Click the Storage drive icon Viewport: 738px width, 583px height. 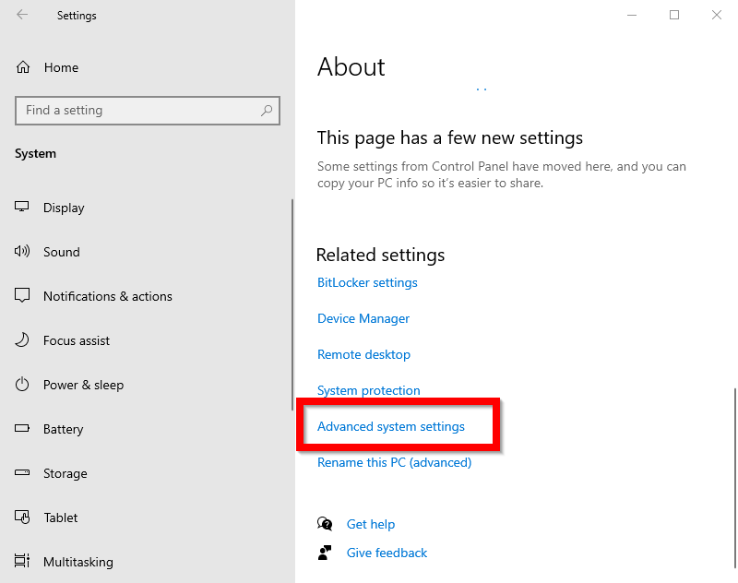[21, 472]
